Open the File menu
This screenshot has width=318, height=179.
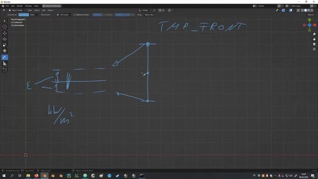pos(7,6)
